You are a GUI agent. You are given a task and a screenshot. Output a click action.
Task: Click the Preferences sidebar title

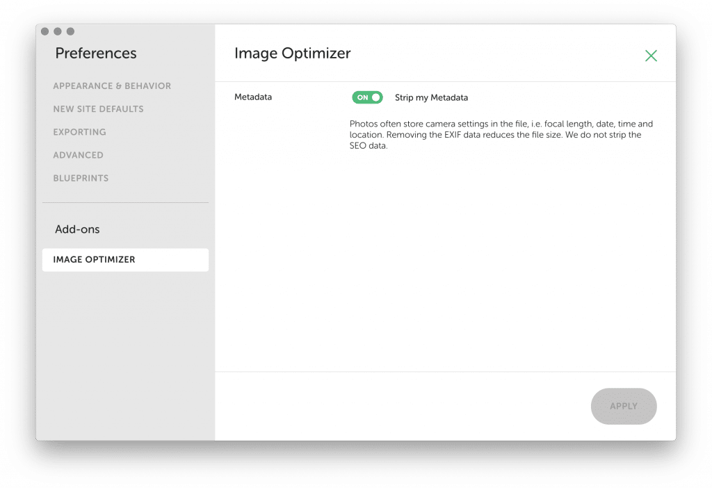pos(96,53)
